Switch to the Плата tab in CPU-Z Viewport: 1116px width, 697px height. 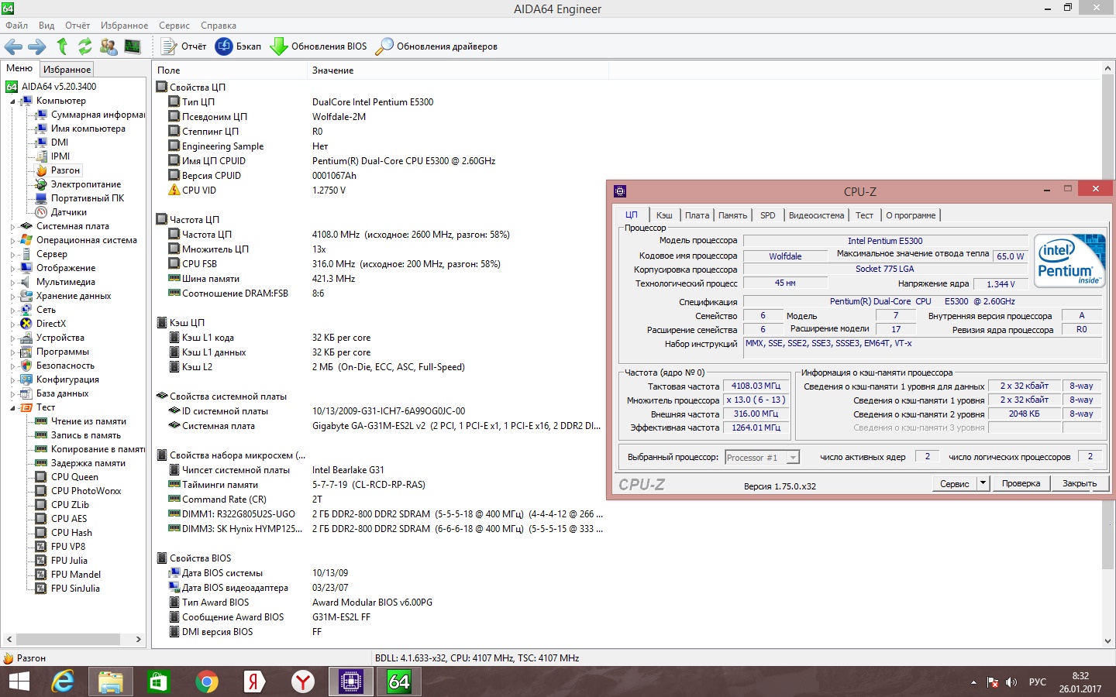697,215
